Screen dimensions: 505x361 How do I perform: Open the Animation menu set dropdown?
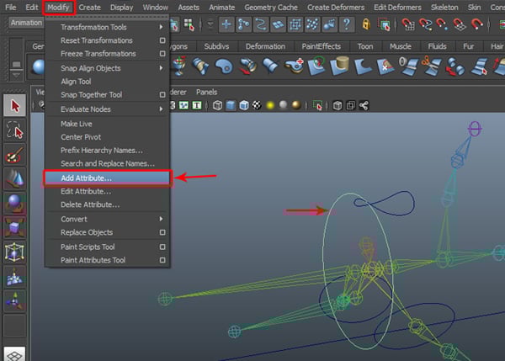(x=25, y=23)
